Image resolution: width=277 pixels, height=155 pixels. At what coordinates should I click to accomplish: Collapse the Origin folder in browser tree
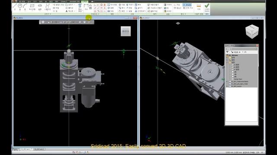pos(227,62)
